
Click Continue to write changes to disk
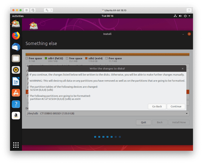176,106
